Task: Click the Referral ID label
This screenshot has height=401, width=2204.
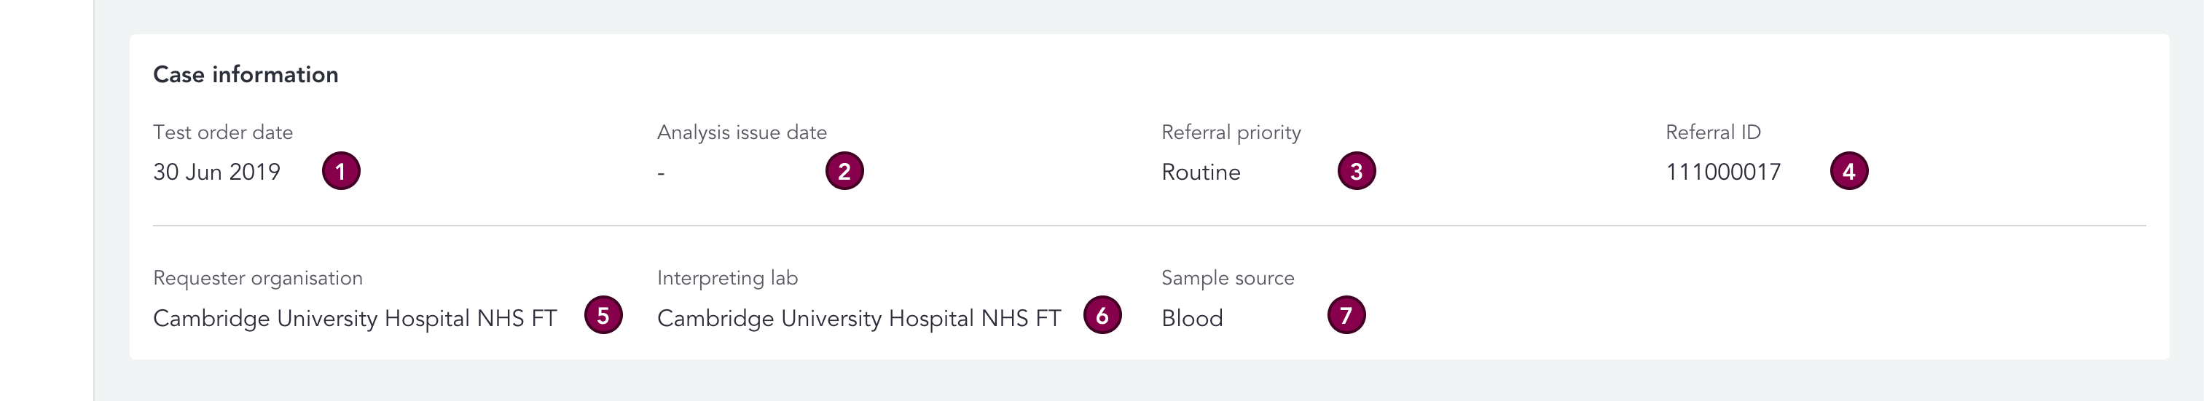Action: 1713,132
